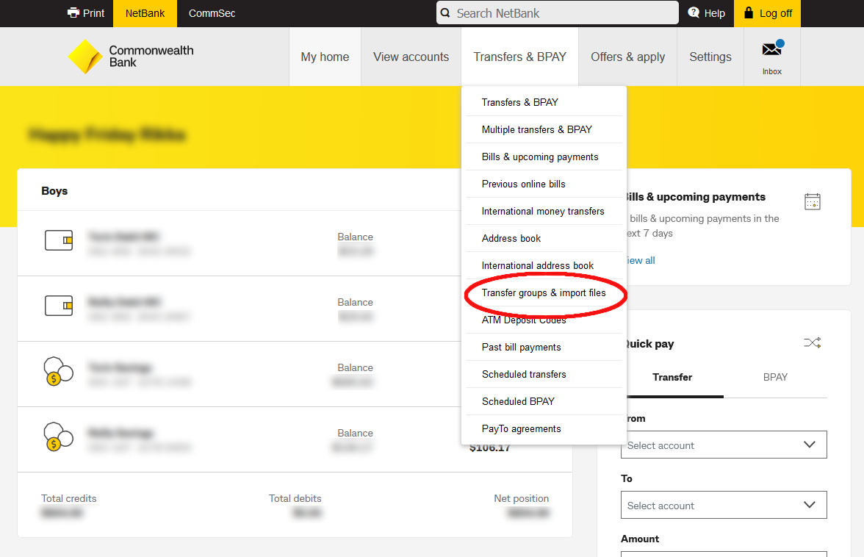Switch to the CommSec top tab

coord(212,13)
